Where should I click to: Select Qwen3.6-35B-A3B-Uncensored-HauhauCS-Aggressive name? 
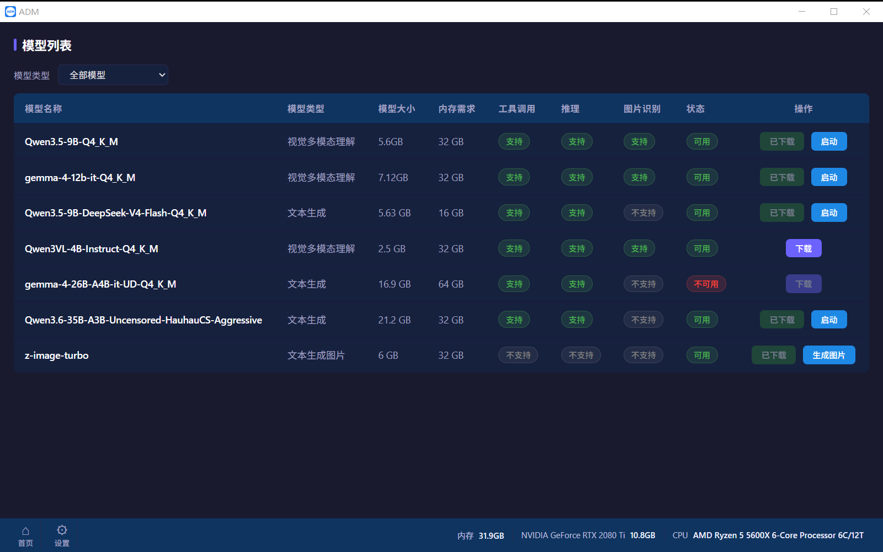(143, 320)
